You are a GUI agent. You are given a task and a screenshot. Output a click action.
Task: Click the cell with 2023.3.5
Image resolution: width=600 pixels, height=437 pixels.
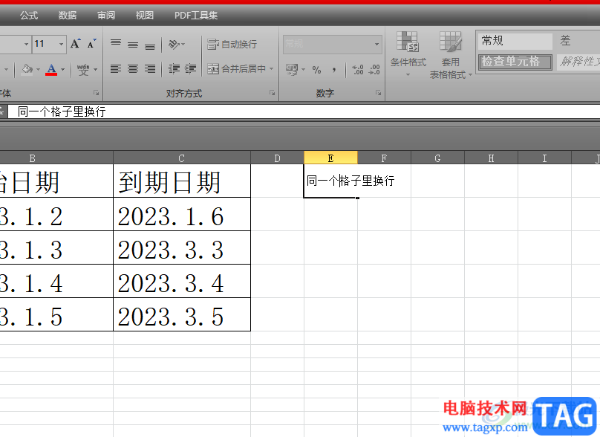[x=182, y=314]
